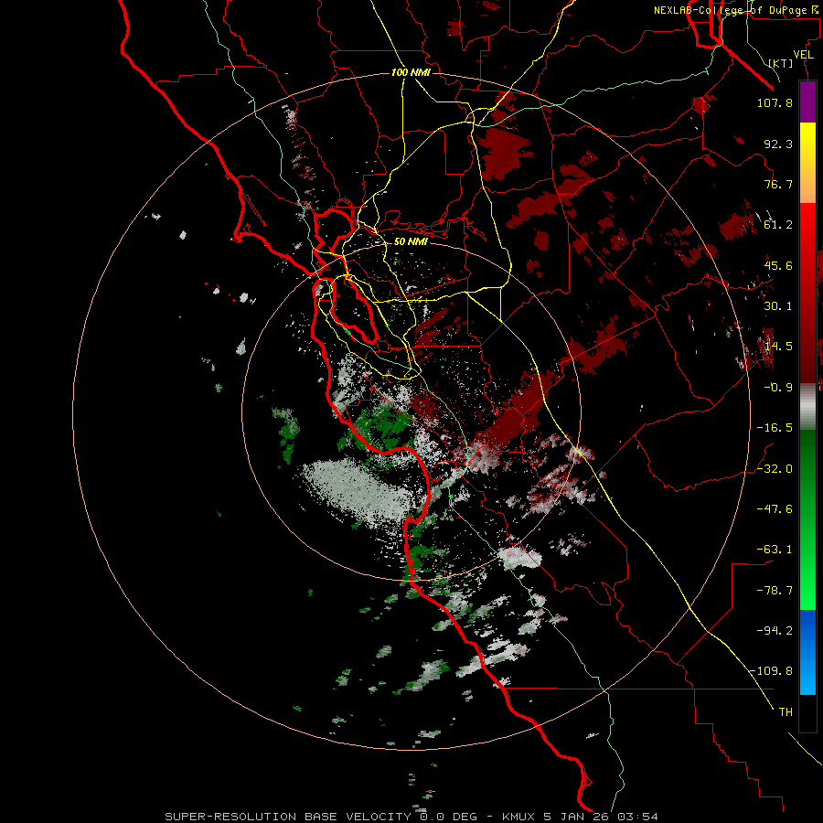Click the 45.6 velocity scale value
This screenshot has width=823, height=823.
pos(778,265)
